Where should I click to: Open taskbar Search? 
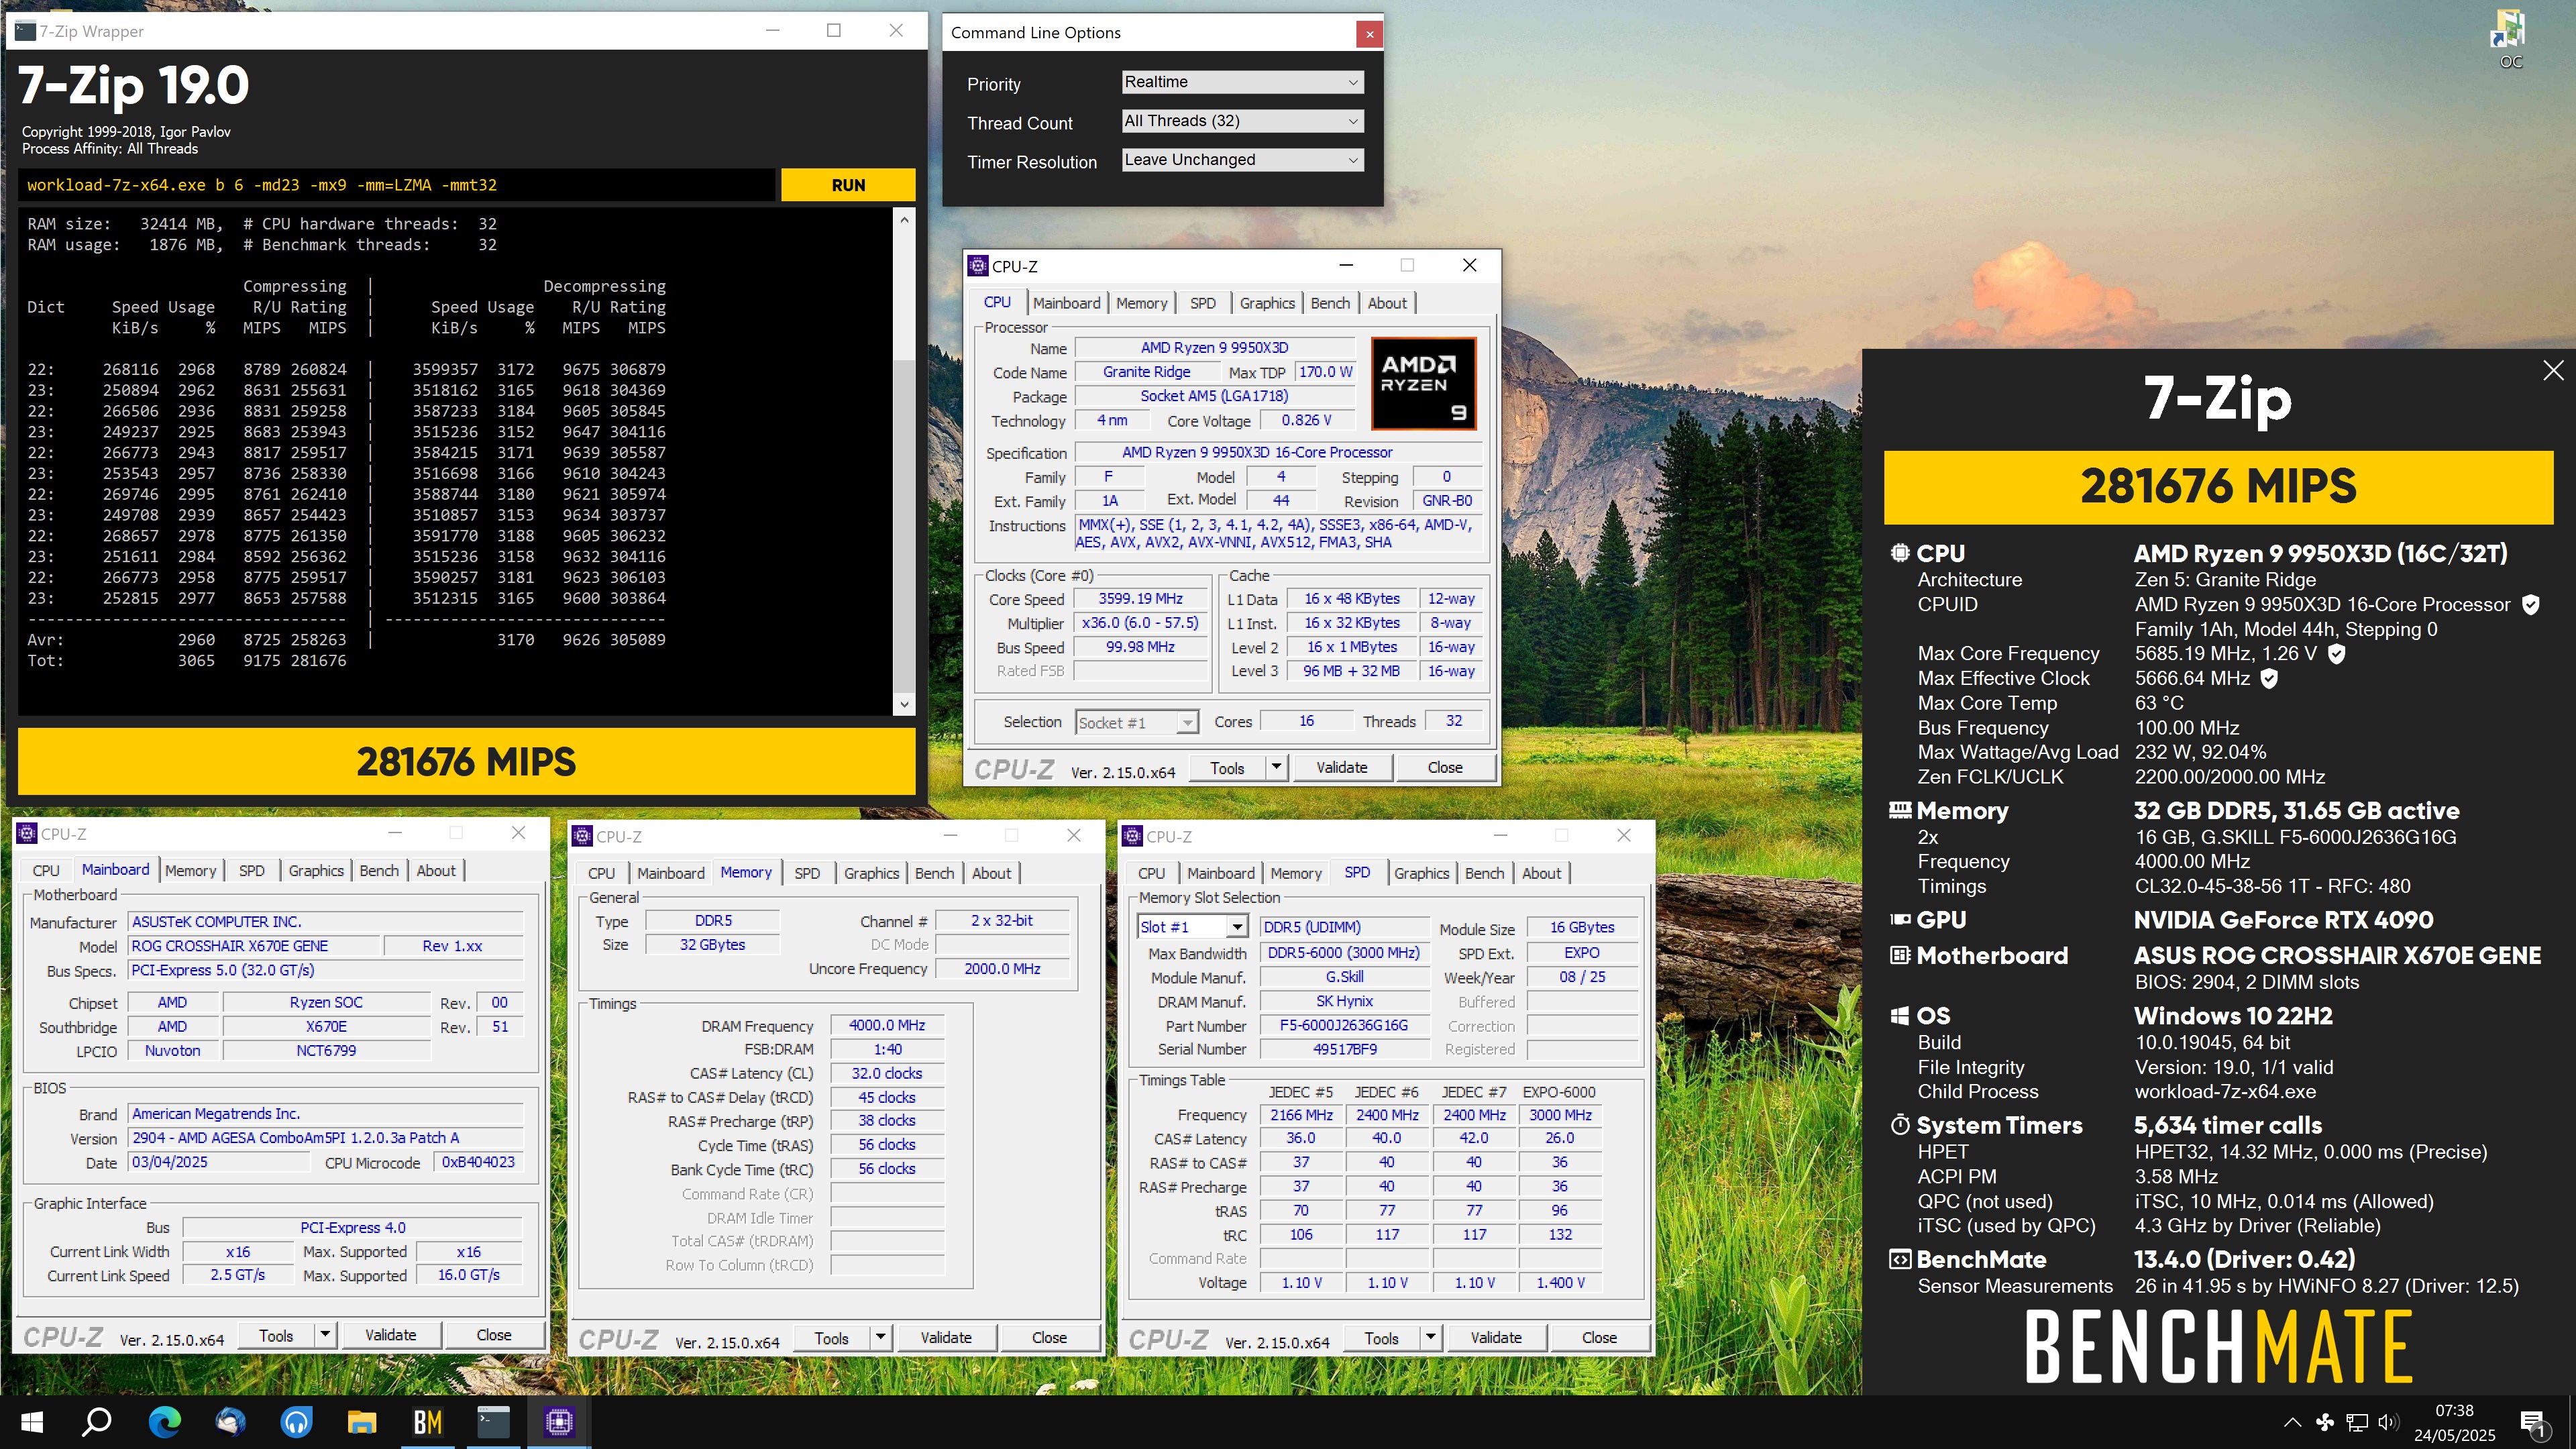click(x=97, y=1421)
